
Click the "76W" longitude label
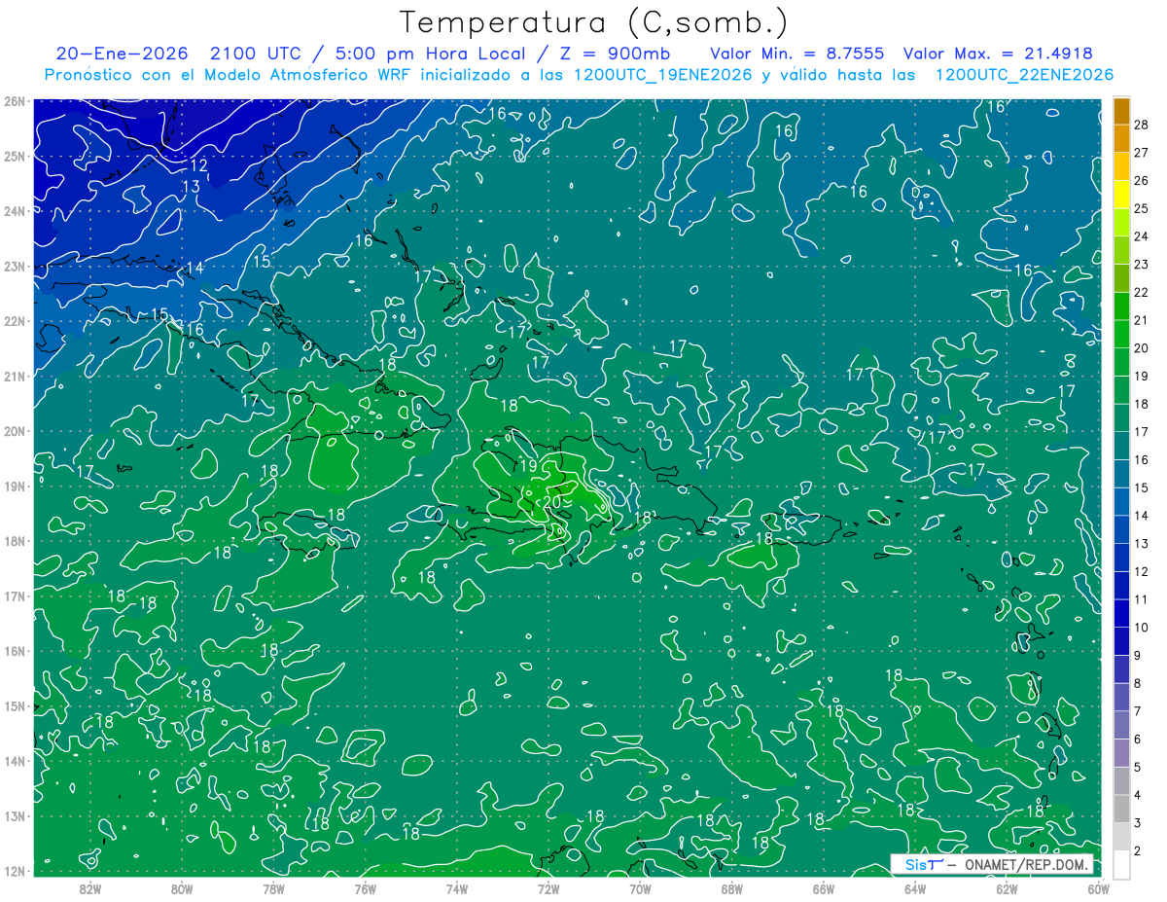tap(365, 888)
